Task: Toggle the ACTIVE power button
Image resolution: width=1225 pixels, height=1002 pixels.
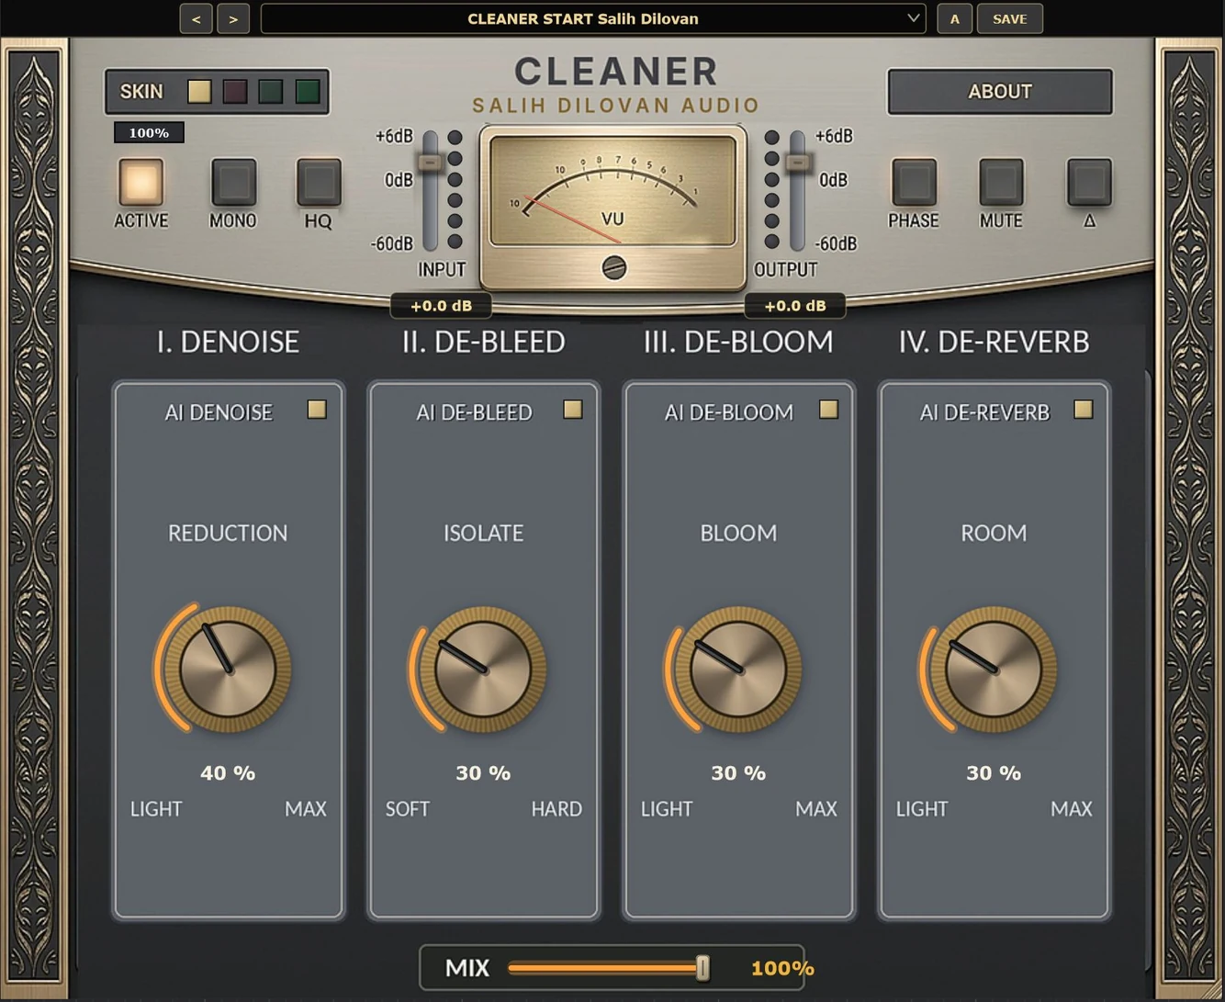Action: (140, 182)
